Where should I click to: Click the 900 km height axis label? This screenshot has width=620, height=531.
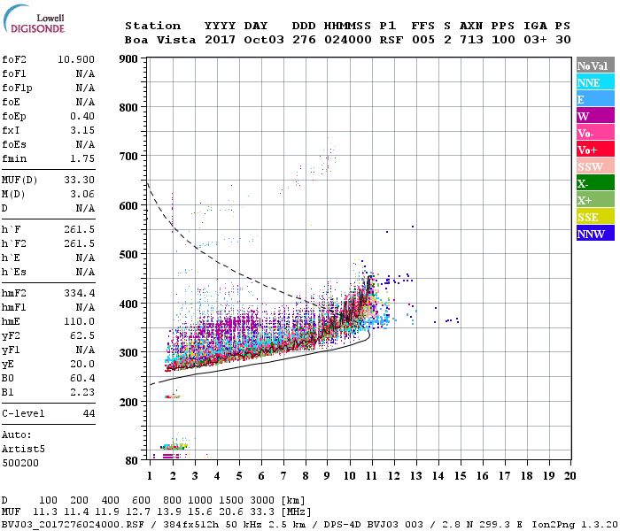(x=128, y=59)
